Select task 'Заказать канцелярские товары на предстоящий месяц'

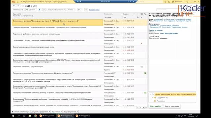(57, 49)
